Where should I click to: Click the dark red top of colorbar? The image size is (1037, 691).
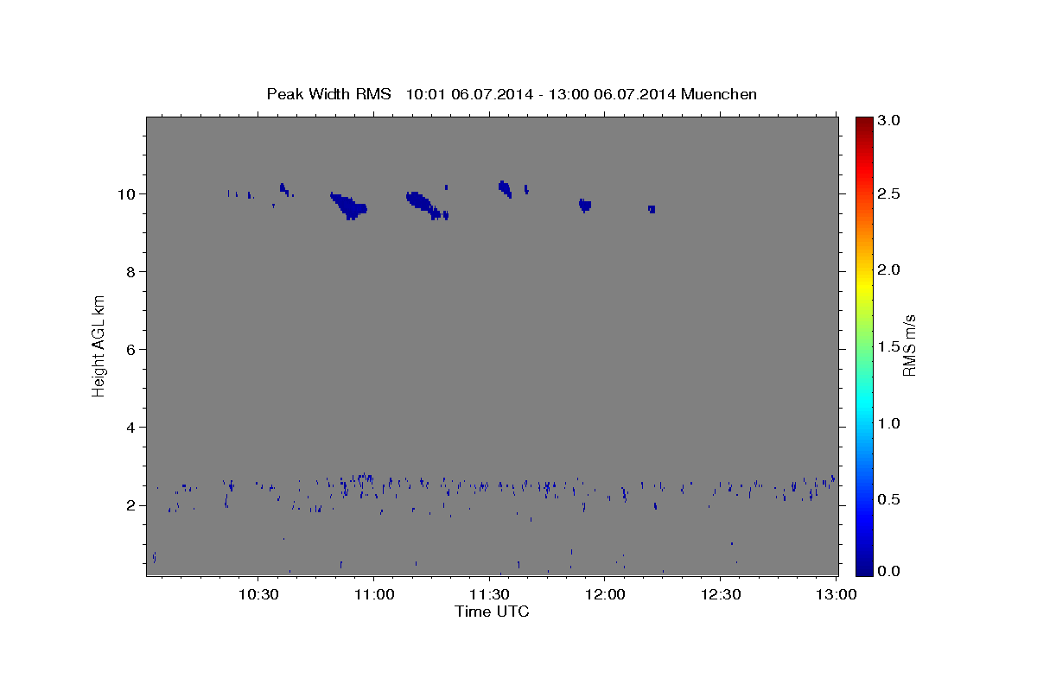click(864, 121)
